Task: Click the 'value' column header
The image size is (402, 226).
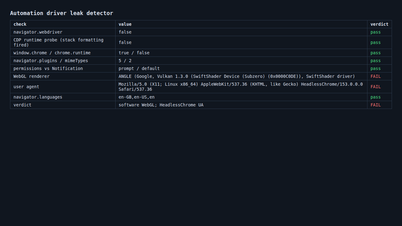Action: (x=241, y=24)
